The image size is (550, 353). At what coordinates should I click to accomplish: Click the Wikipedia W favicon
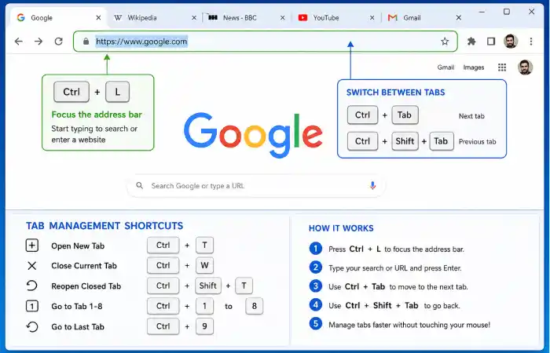118,17
